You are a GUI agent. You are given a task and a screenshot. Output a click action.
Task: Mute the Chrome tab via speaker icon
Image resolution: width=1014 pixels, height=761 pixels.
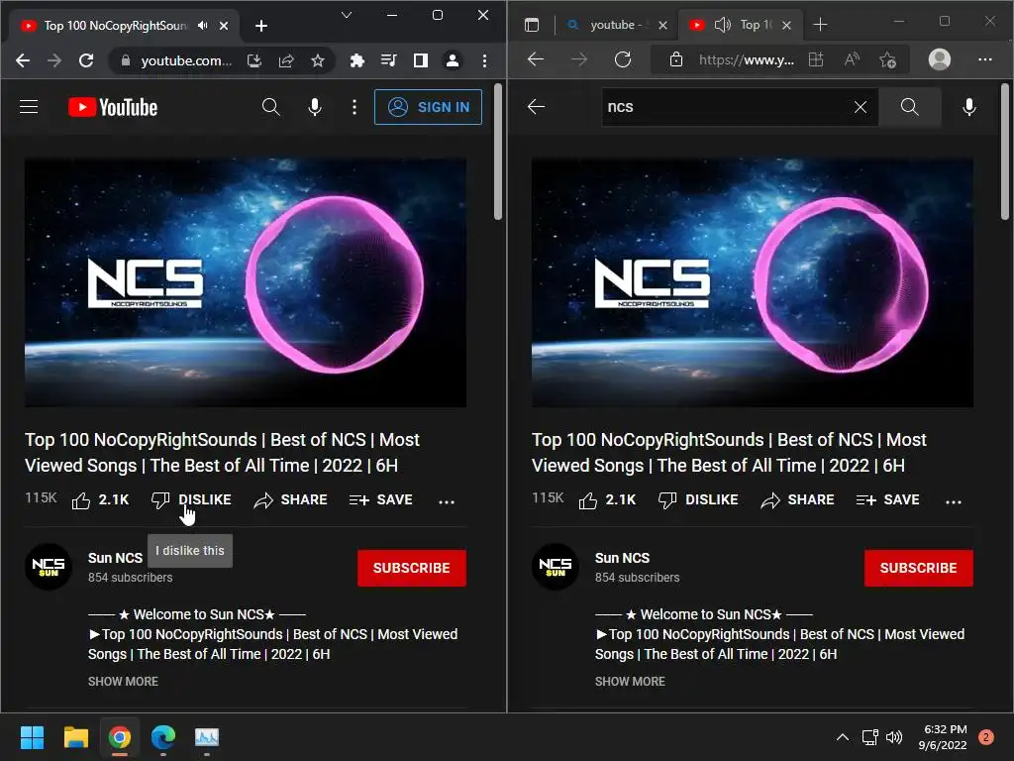[203, 25]
